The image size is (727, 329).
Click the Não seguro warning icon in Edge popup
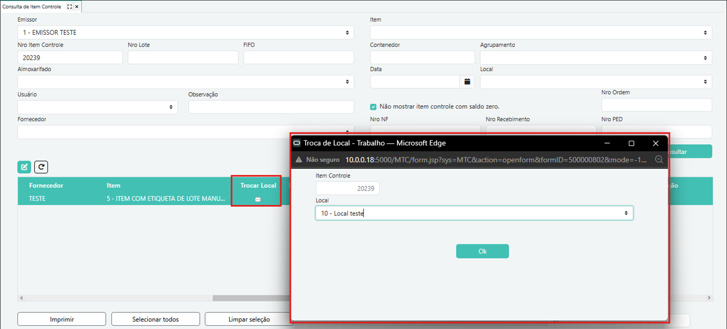click(x=298, y=160)
